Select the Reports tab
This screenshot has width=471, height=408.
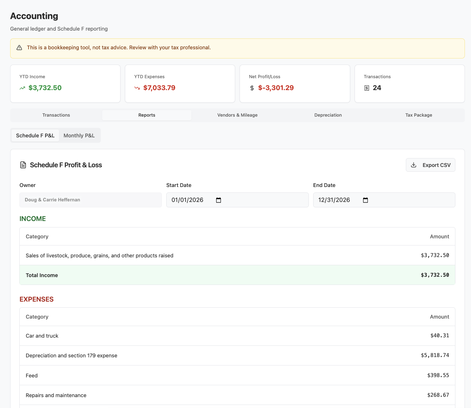[x=147, y=115]
